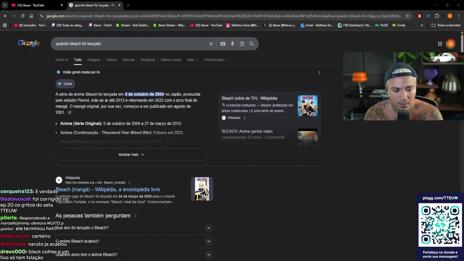The width and height of the screenshot is (464, 261).
Task: Play the AI overview with Ouvir
Action: pos(65,84)
